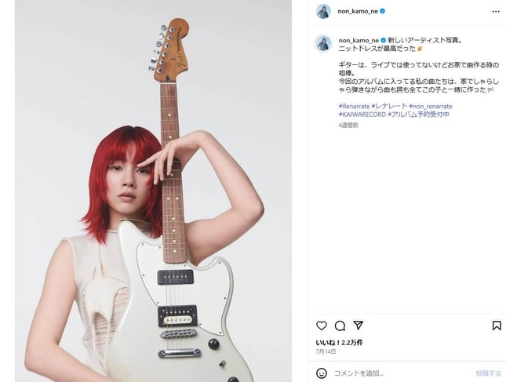This screenshot has width=506, height=382.
Task: Open non_kamo_ne username in header
Action: [358, 11]
